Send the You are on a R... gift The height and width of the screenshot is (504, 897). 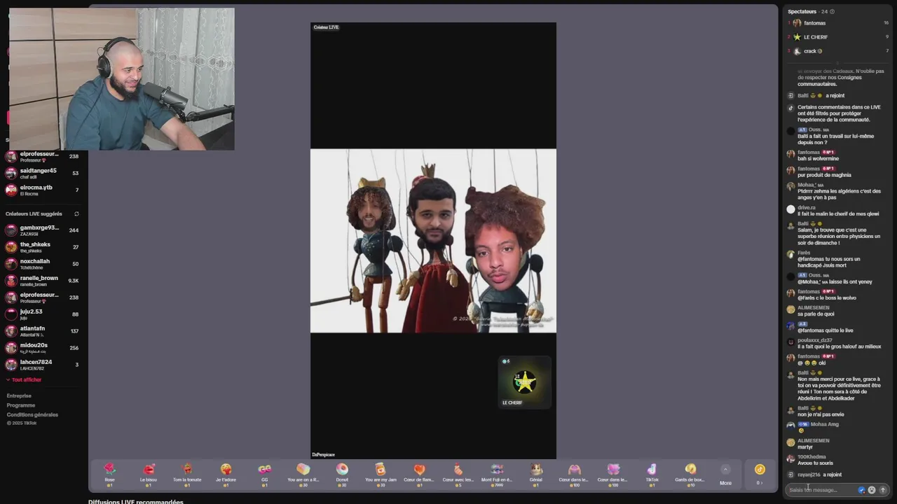303,474
